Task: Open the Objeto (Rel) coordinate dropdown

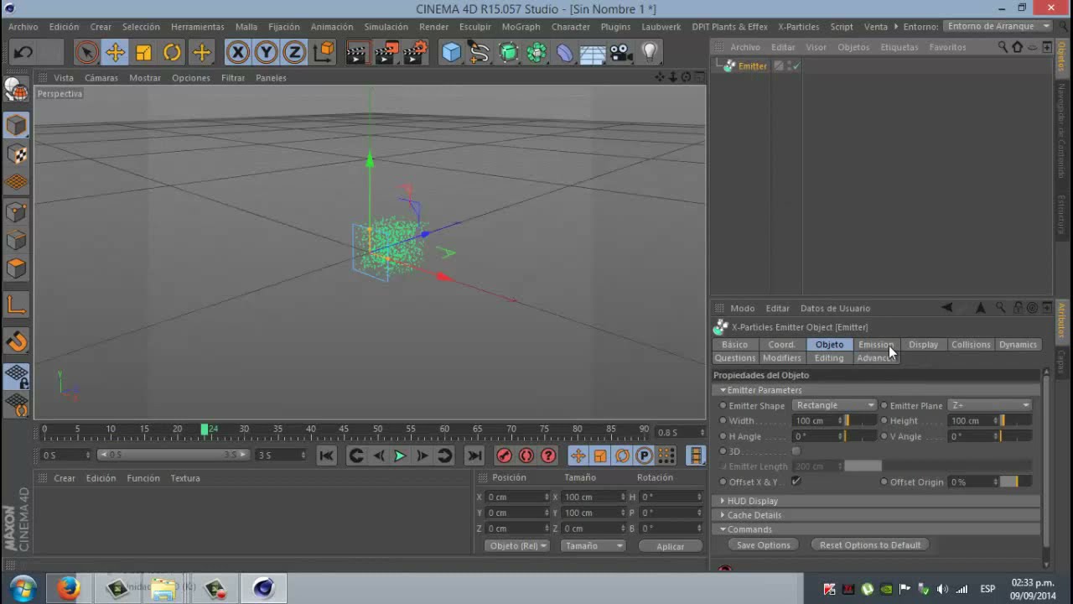Action: coord(516,546)
